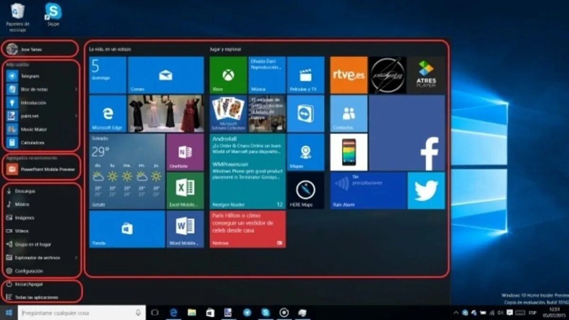Launch paint.net from most used list
The image size is (569, 320).
42,116
